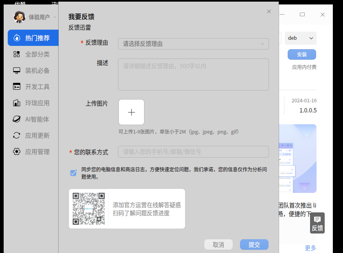This screenshot has height=253, width=343.
Task: Click the version number 1.0.0.5
Action: (308, 110)
